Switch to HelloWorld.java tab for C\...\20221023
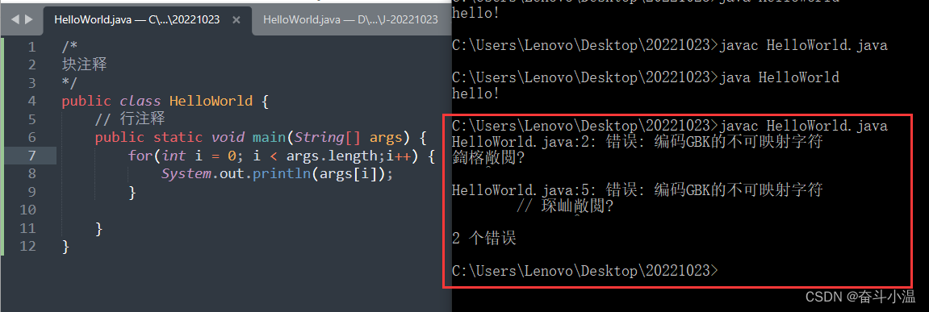929x312 pixels. coord(137,19)
